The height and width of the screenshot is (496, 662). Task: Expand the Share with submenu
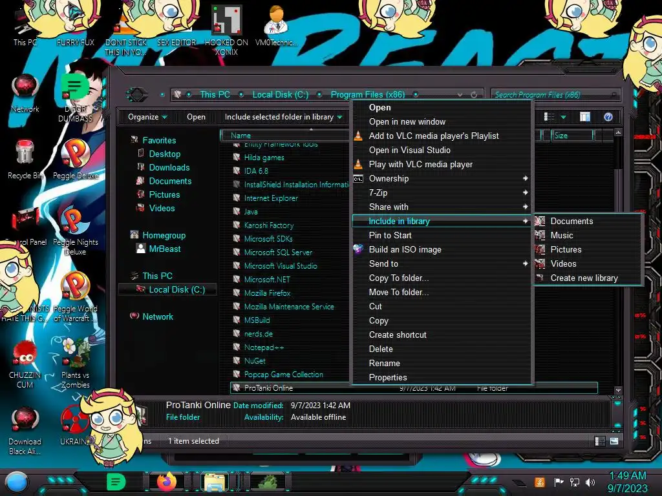click(442, 207)
